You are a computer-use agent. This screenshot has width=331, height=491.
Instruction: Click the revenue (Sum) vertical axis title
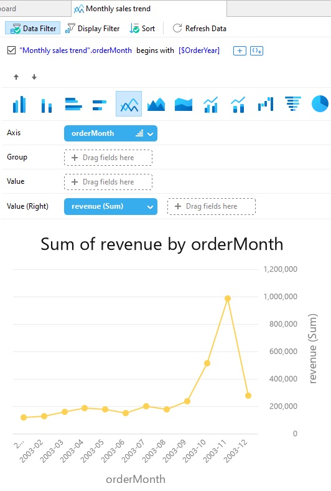tap(312, 348)
